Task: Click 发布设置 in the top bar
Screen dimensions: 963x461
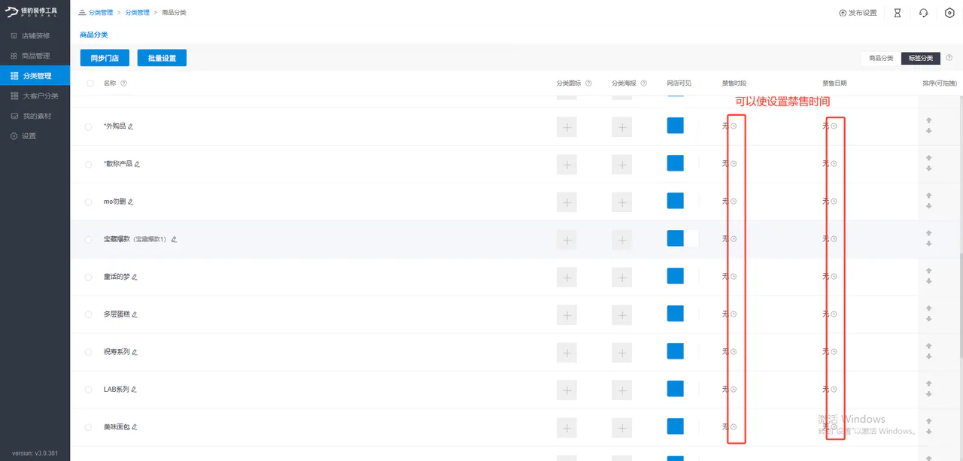Action: pos(858,13)
